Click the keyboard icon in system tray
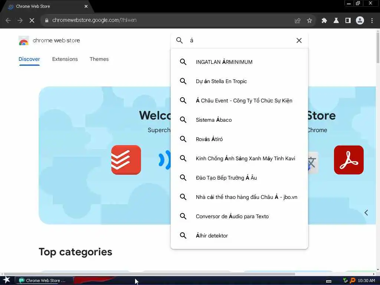 [x=329, y=281]
